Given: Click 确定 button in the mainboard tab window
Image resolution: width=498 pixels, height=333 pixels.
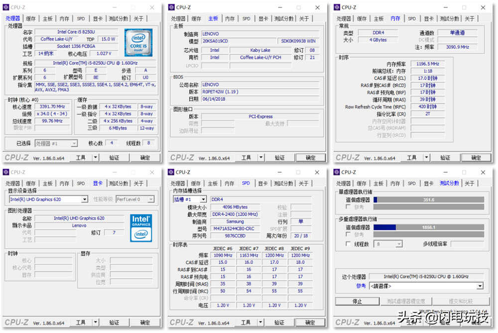Looking at the screenshot, I should pyautogui.click(x=311, y=157).
